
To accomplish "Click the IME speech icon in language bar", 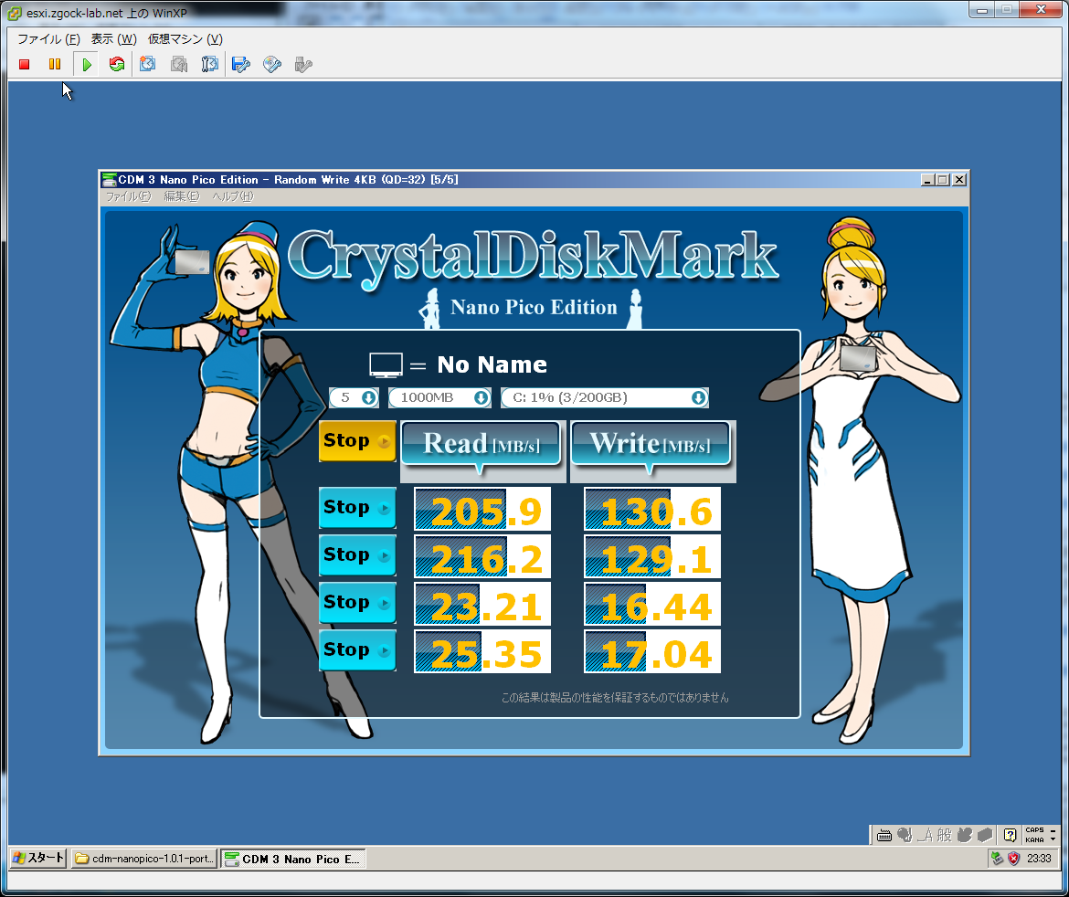I will point(904,835).
